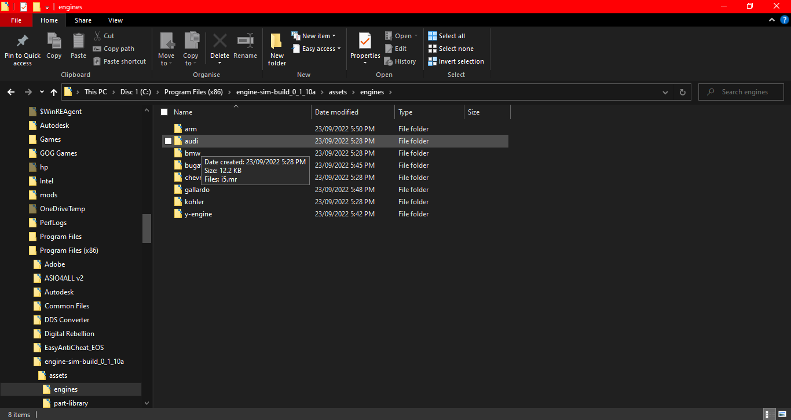Click the Pin to Quick access icon

tap(22, 49)
